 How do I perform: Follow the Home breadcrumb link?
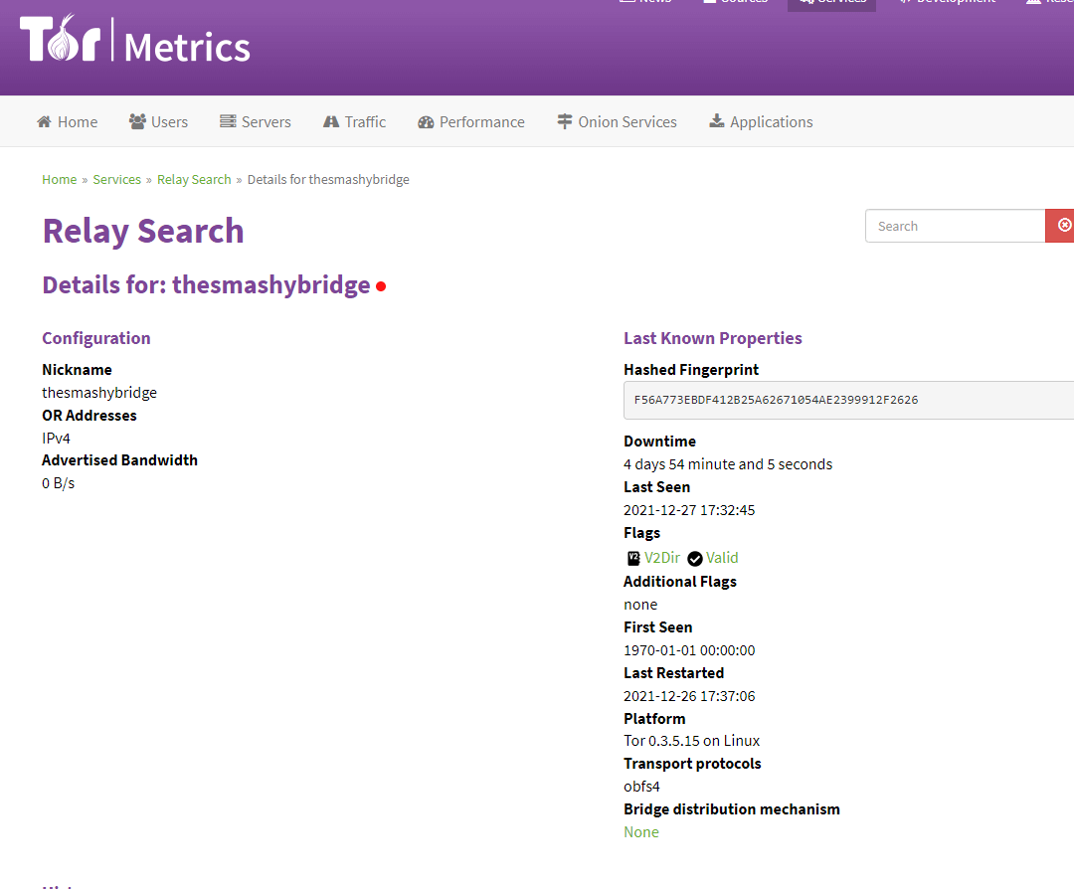tap(59, 179)
